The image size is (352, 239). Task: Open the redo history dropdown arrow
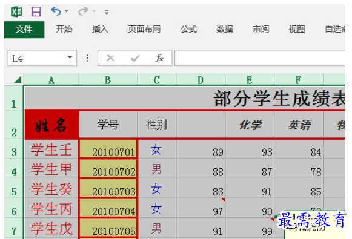94,11
